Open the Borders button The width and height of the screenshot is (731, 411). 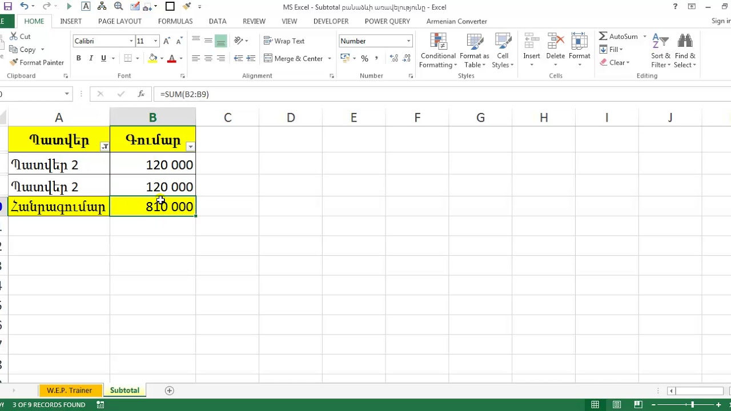[x=128, y=58]
